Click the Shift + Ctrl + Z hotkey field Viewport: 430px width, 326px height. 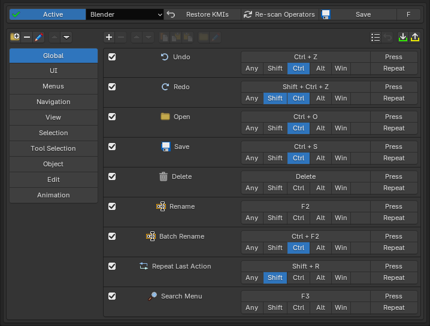pyautogui.click(x=305, y=87)
